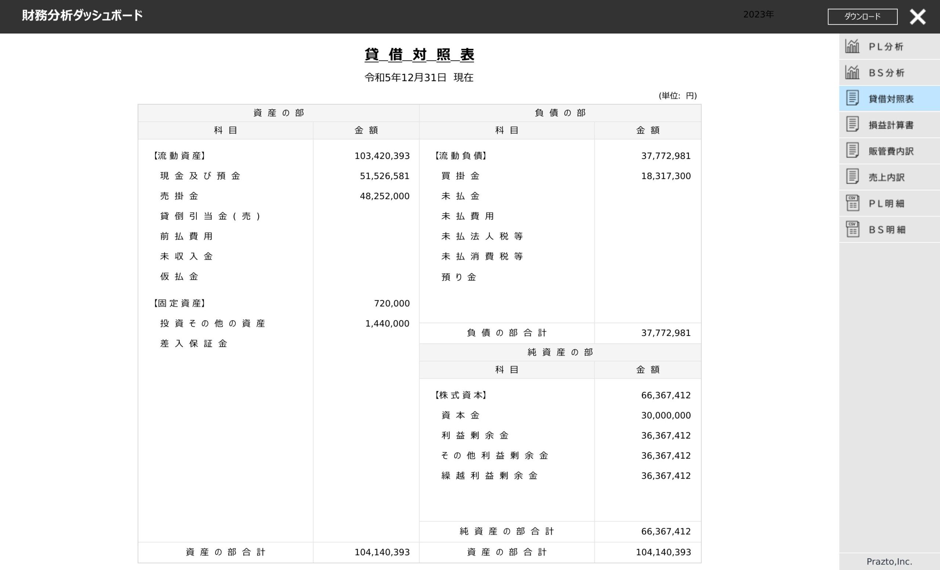Screen dimensions: 940x570
Task: Switch to the 損益計算書 menu label
Action: point(891,125)
